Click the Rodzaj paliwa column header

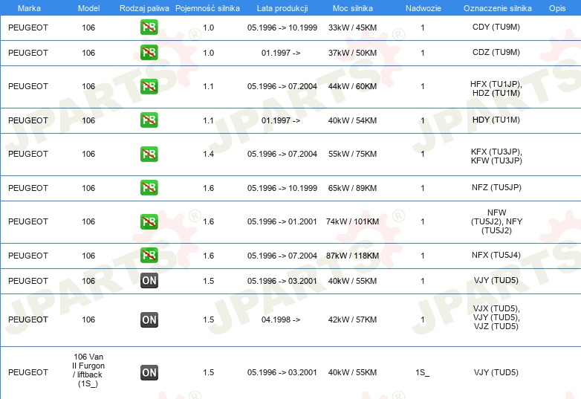(x=144, y=8)
